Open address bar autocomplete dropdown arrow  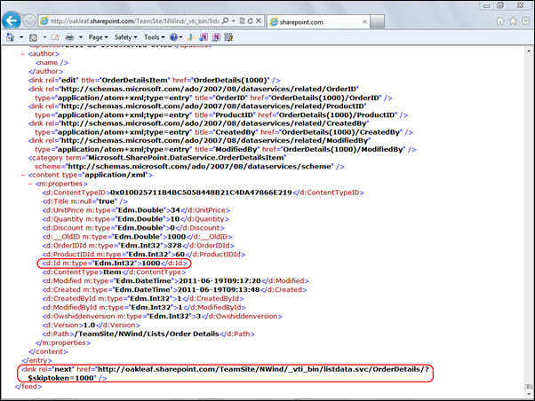(x=234, y=20)
